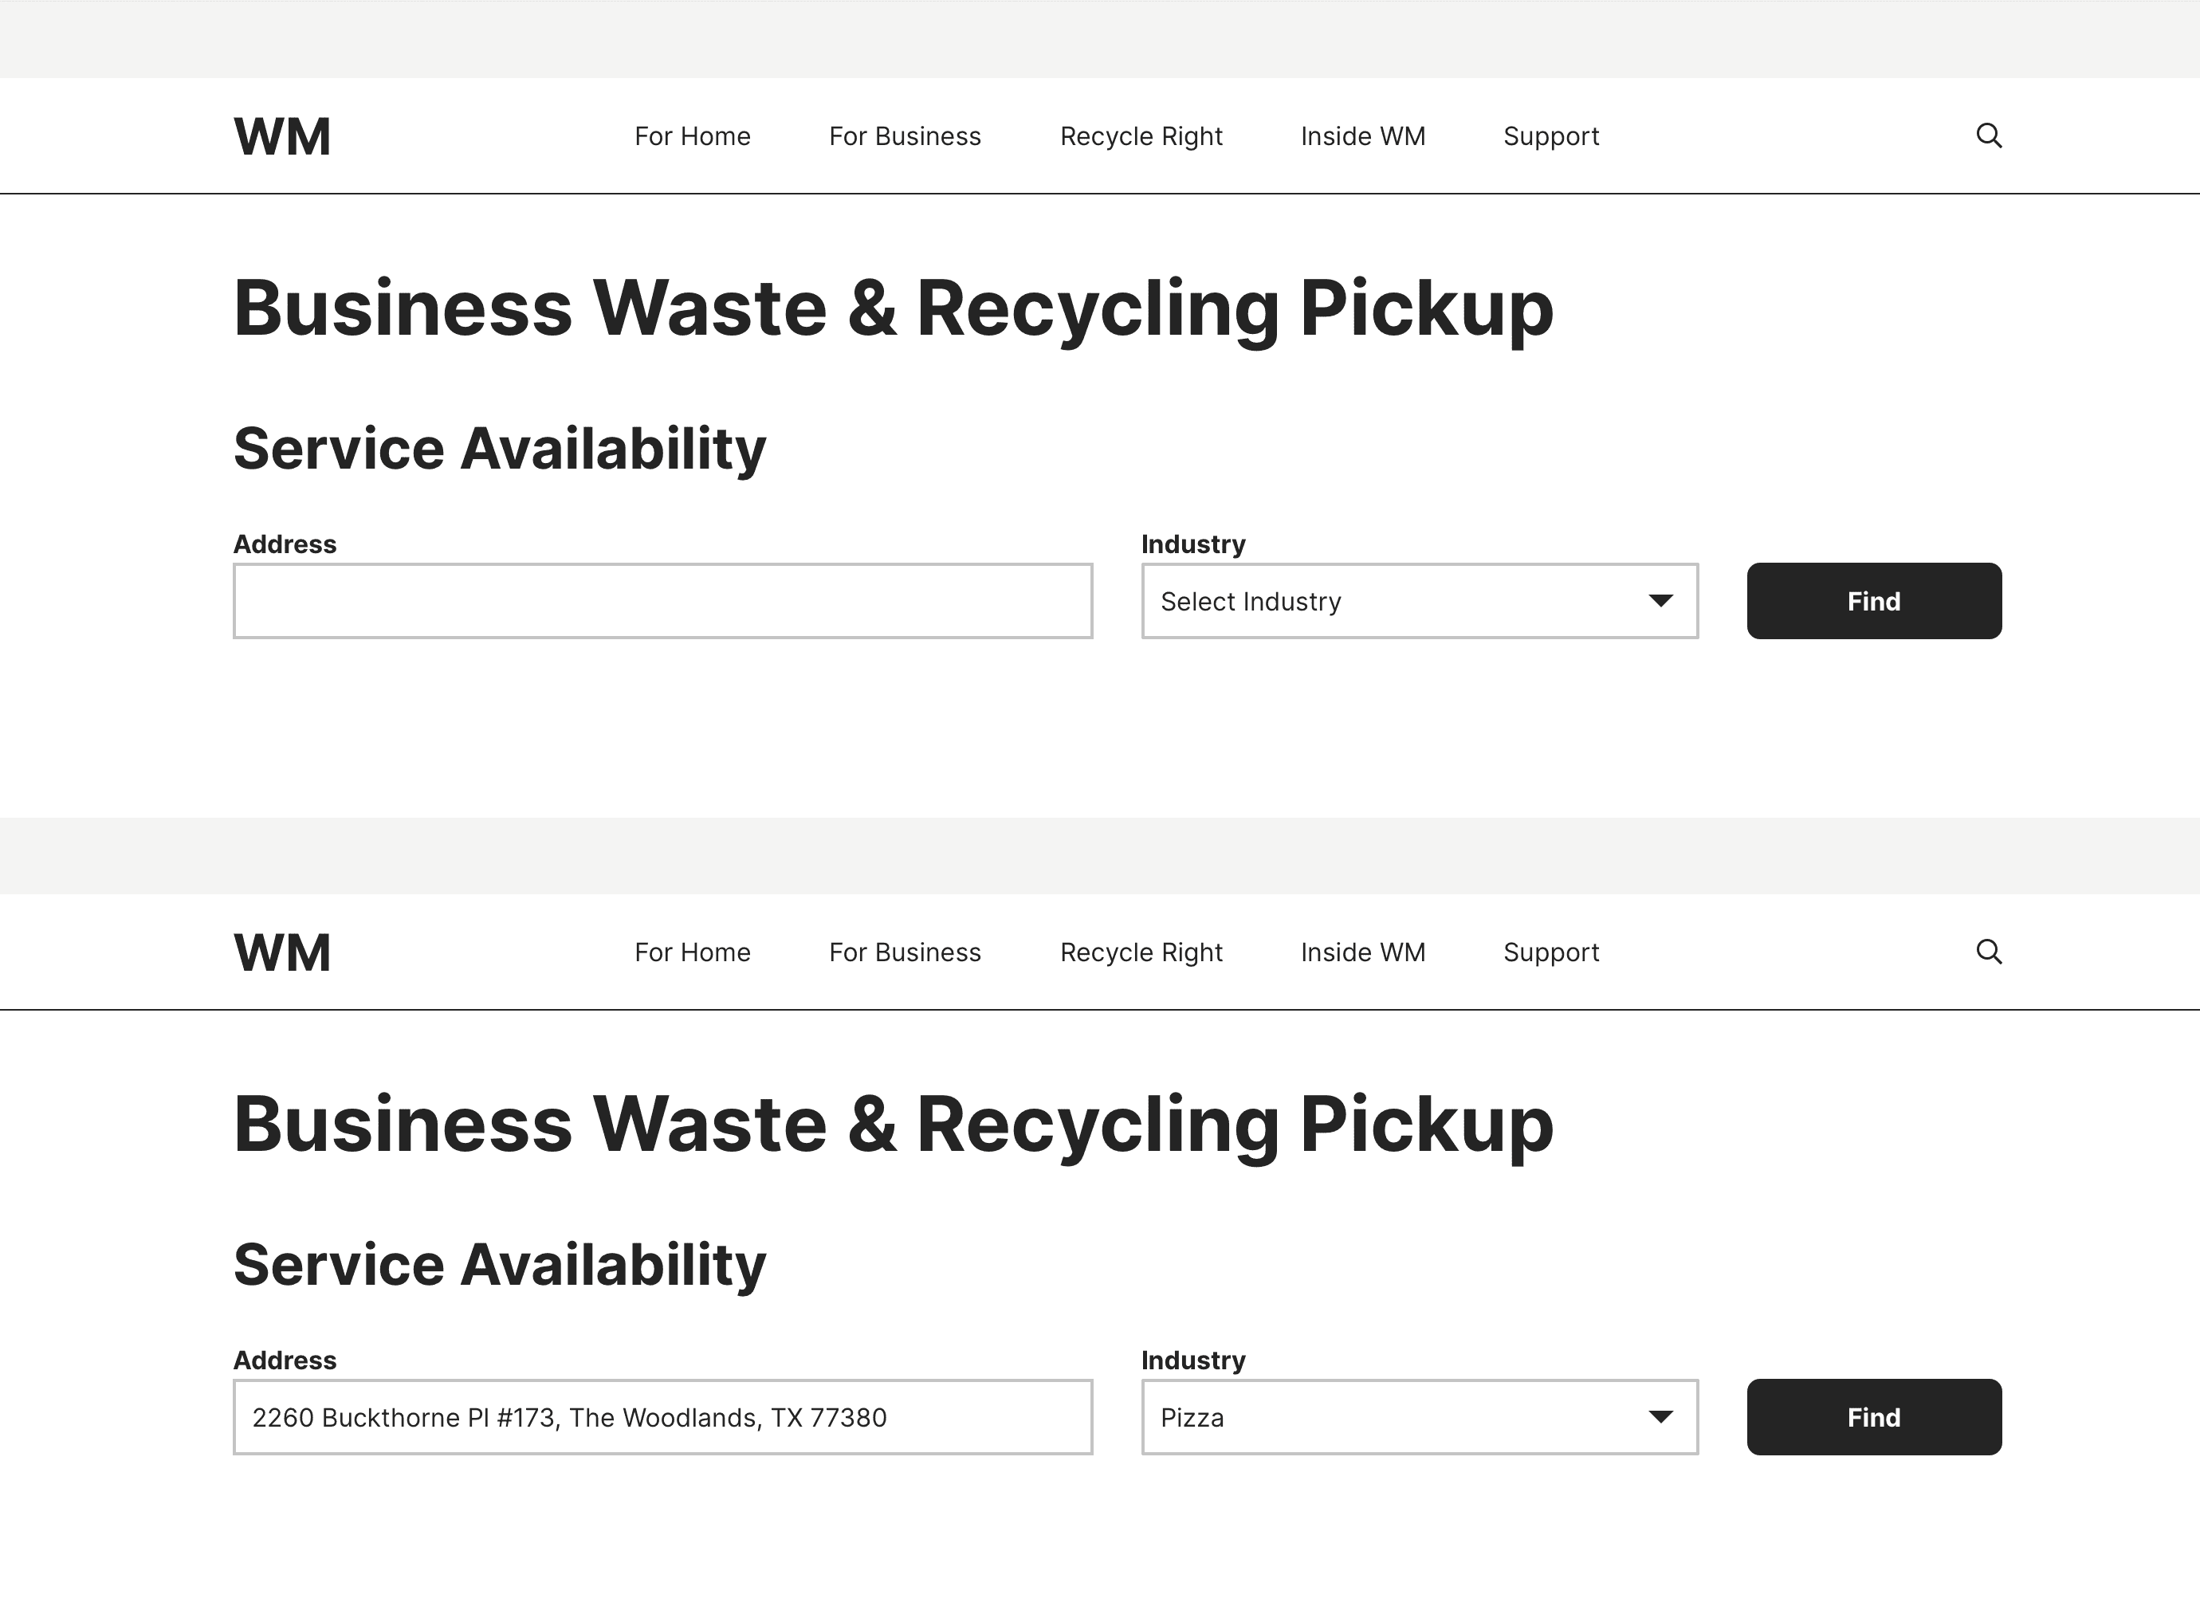Open Recycle Right in the bottom navigation
The width and height of the screenshot is (2200, 1602).
pos(1141,952)
